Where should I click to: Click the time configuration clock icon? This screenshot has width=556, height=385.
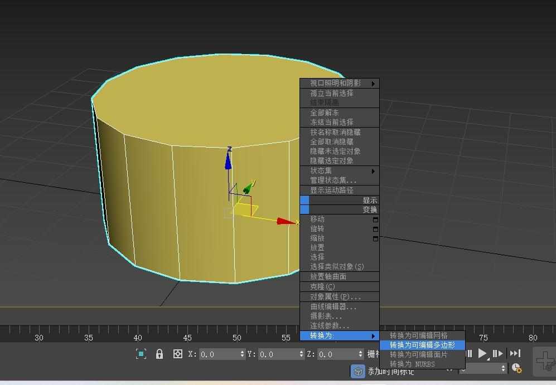[516, 368]
